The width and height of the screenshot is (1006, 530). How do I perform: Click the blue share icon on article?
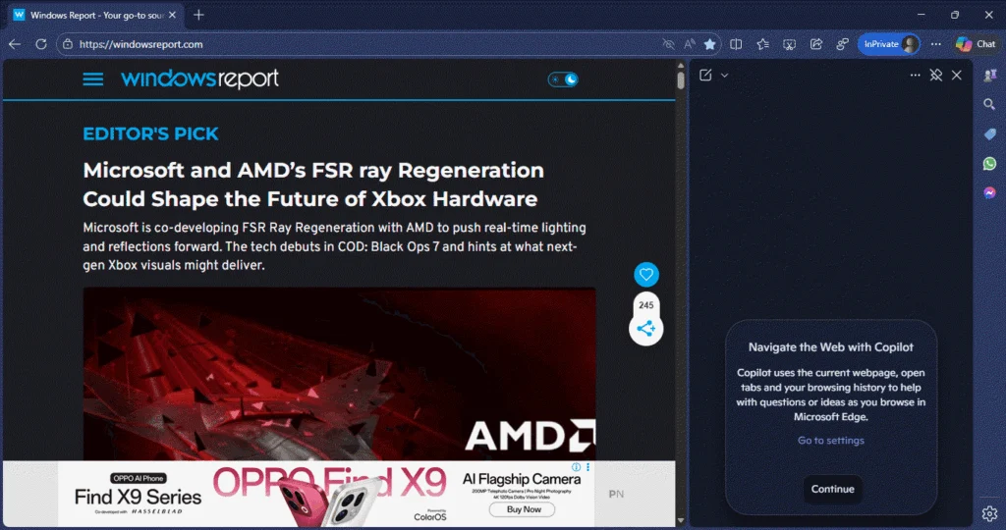point(645,329)
